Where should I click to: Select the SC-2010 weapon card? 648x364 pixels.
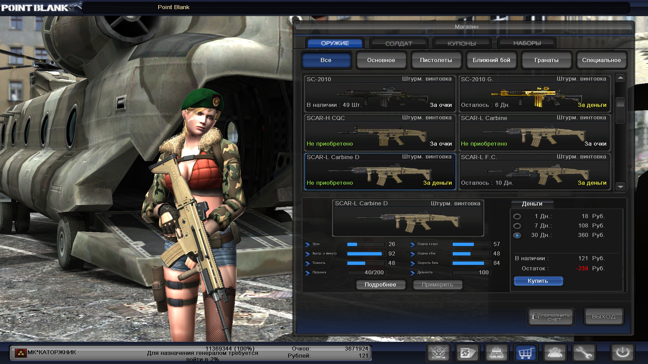point(380,94)
